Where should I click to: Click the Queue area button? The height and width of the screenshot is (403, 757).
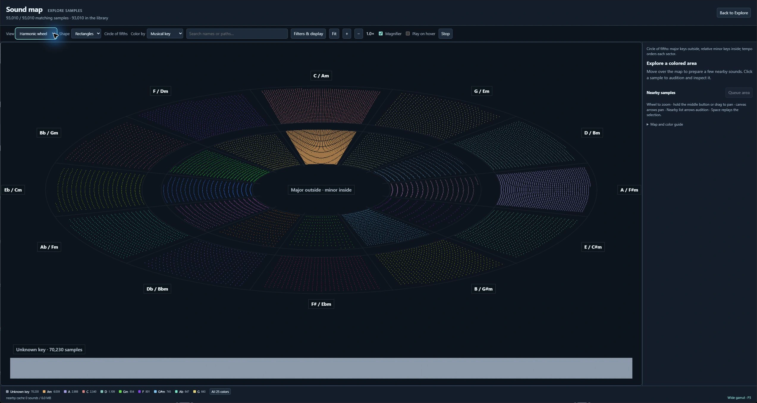[739, 93]
